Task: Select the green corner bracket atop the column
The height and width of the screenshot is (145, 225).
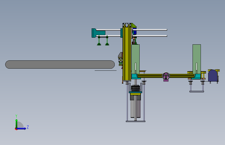Action: pos(134,25)
